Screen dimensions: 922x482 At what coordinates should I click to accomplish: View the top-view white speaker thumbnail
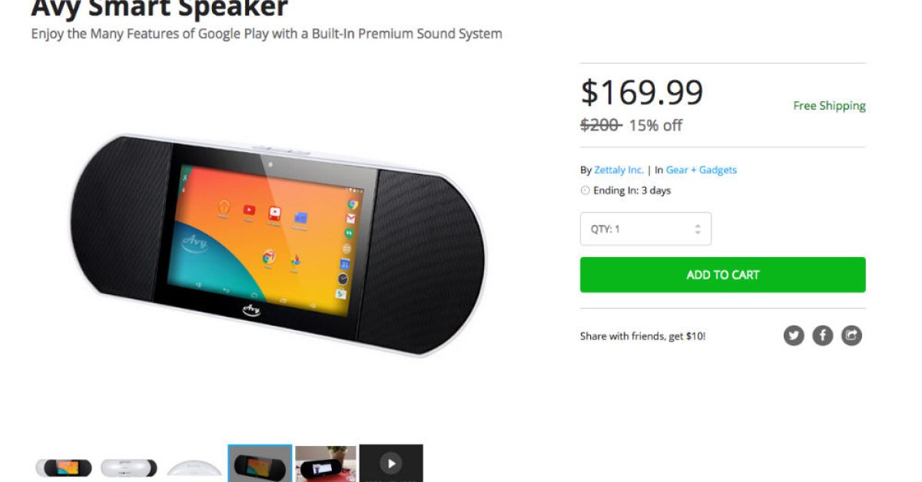tap(194, 467)
